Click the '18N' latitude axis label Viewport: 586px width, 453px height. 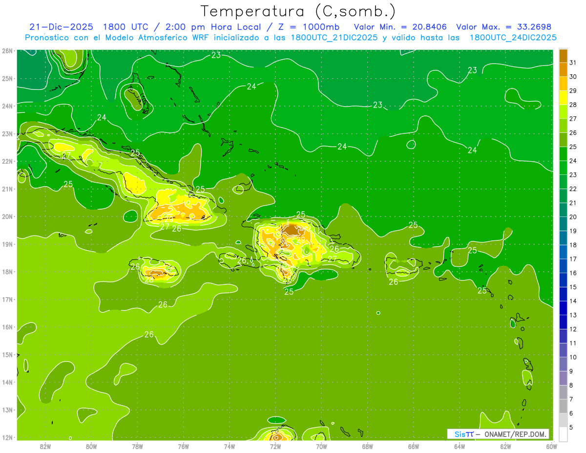[x=7, y=272]
